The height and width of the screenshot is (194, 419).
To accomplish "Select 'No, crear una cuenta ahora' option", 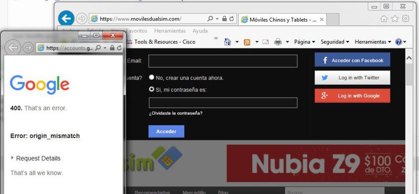I will coord(152,77).
